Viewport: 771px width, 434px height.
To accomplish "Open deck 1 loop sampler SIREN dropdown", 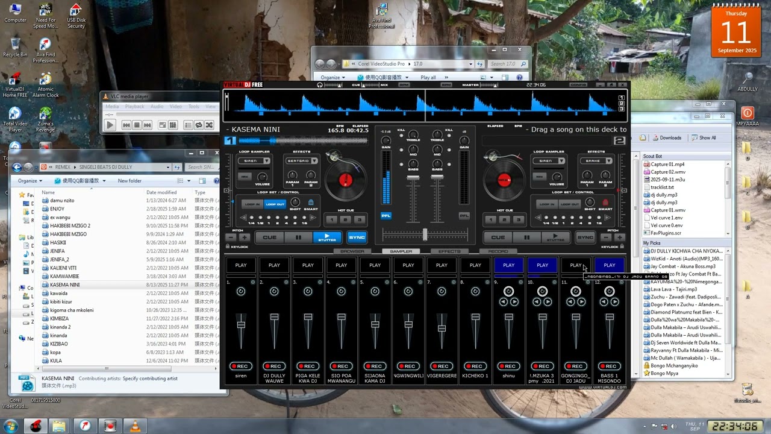I will [x=254, y=161].
